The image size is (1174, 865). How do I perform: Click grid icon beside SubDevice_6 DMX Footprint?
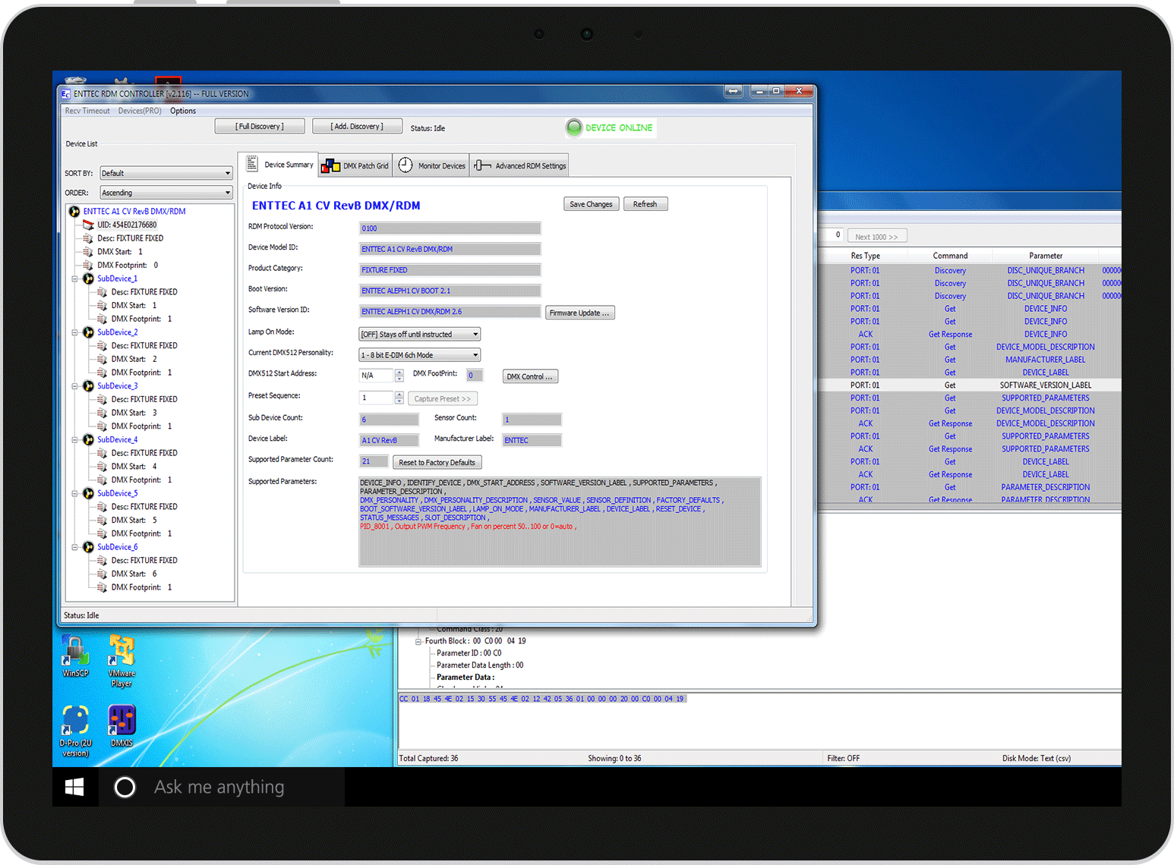point(103,588)
